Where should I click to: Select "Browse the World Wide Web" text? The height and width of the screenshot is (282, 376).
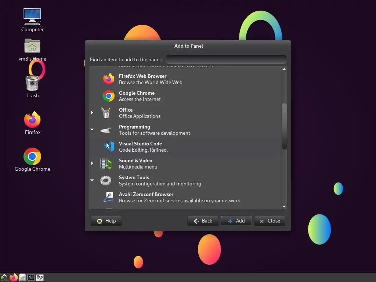(151, 83)
